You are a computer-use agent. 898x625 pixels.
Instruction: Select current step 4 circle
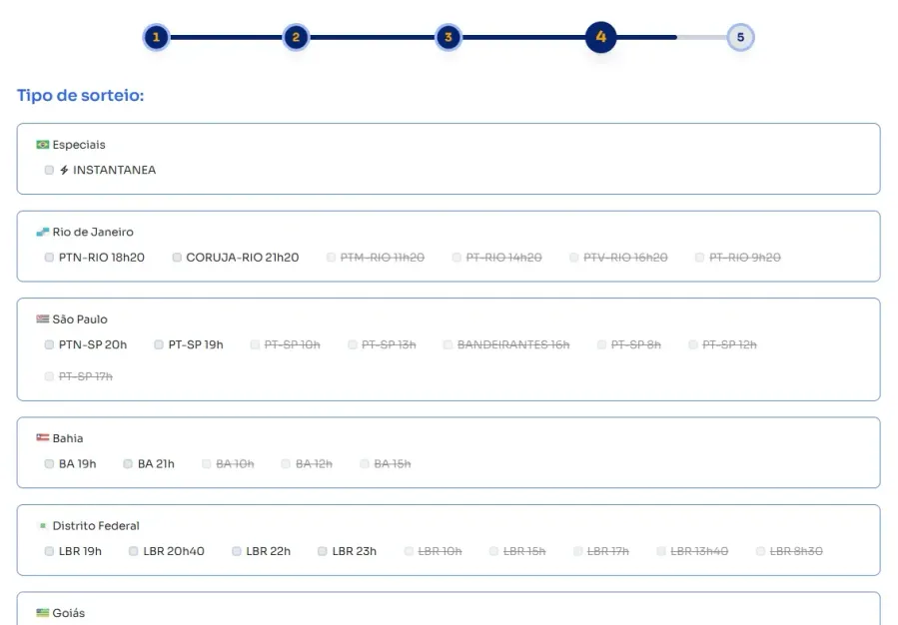point(600,38)
